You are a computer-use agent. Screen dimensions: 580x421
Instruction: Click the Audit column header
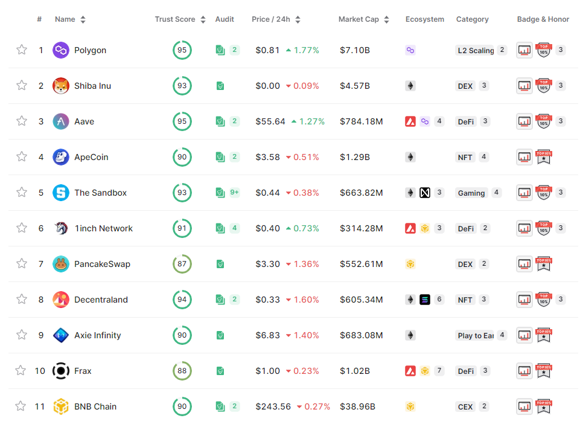pyautogui.click(x=225, y=19)
